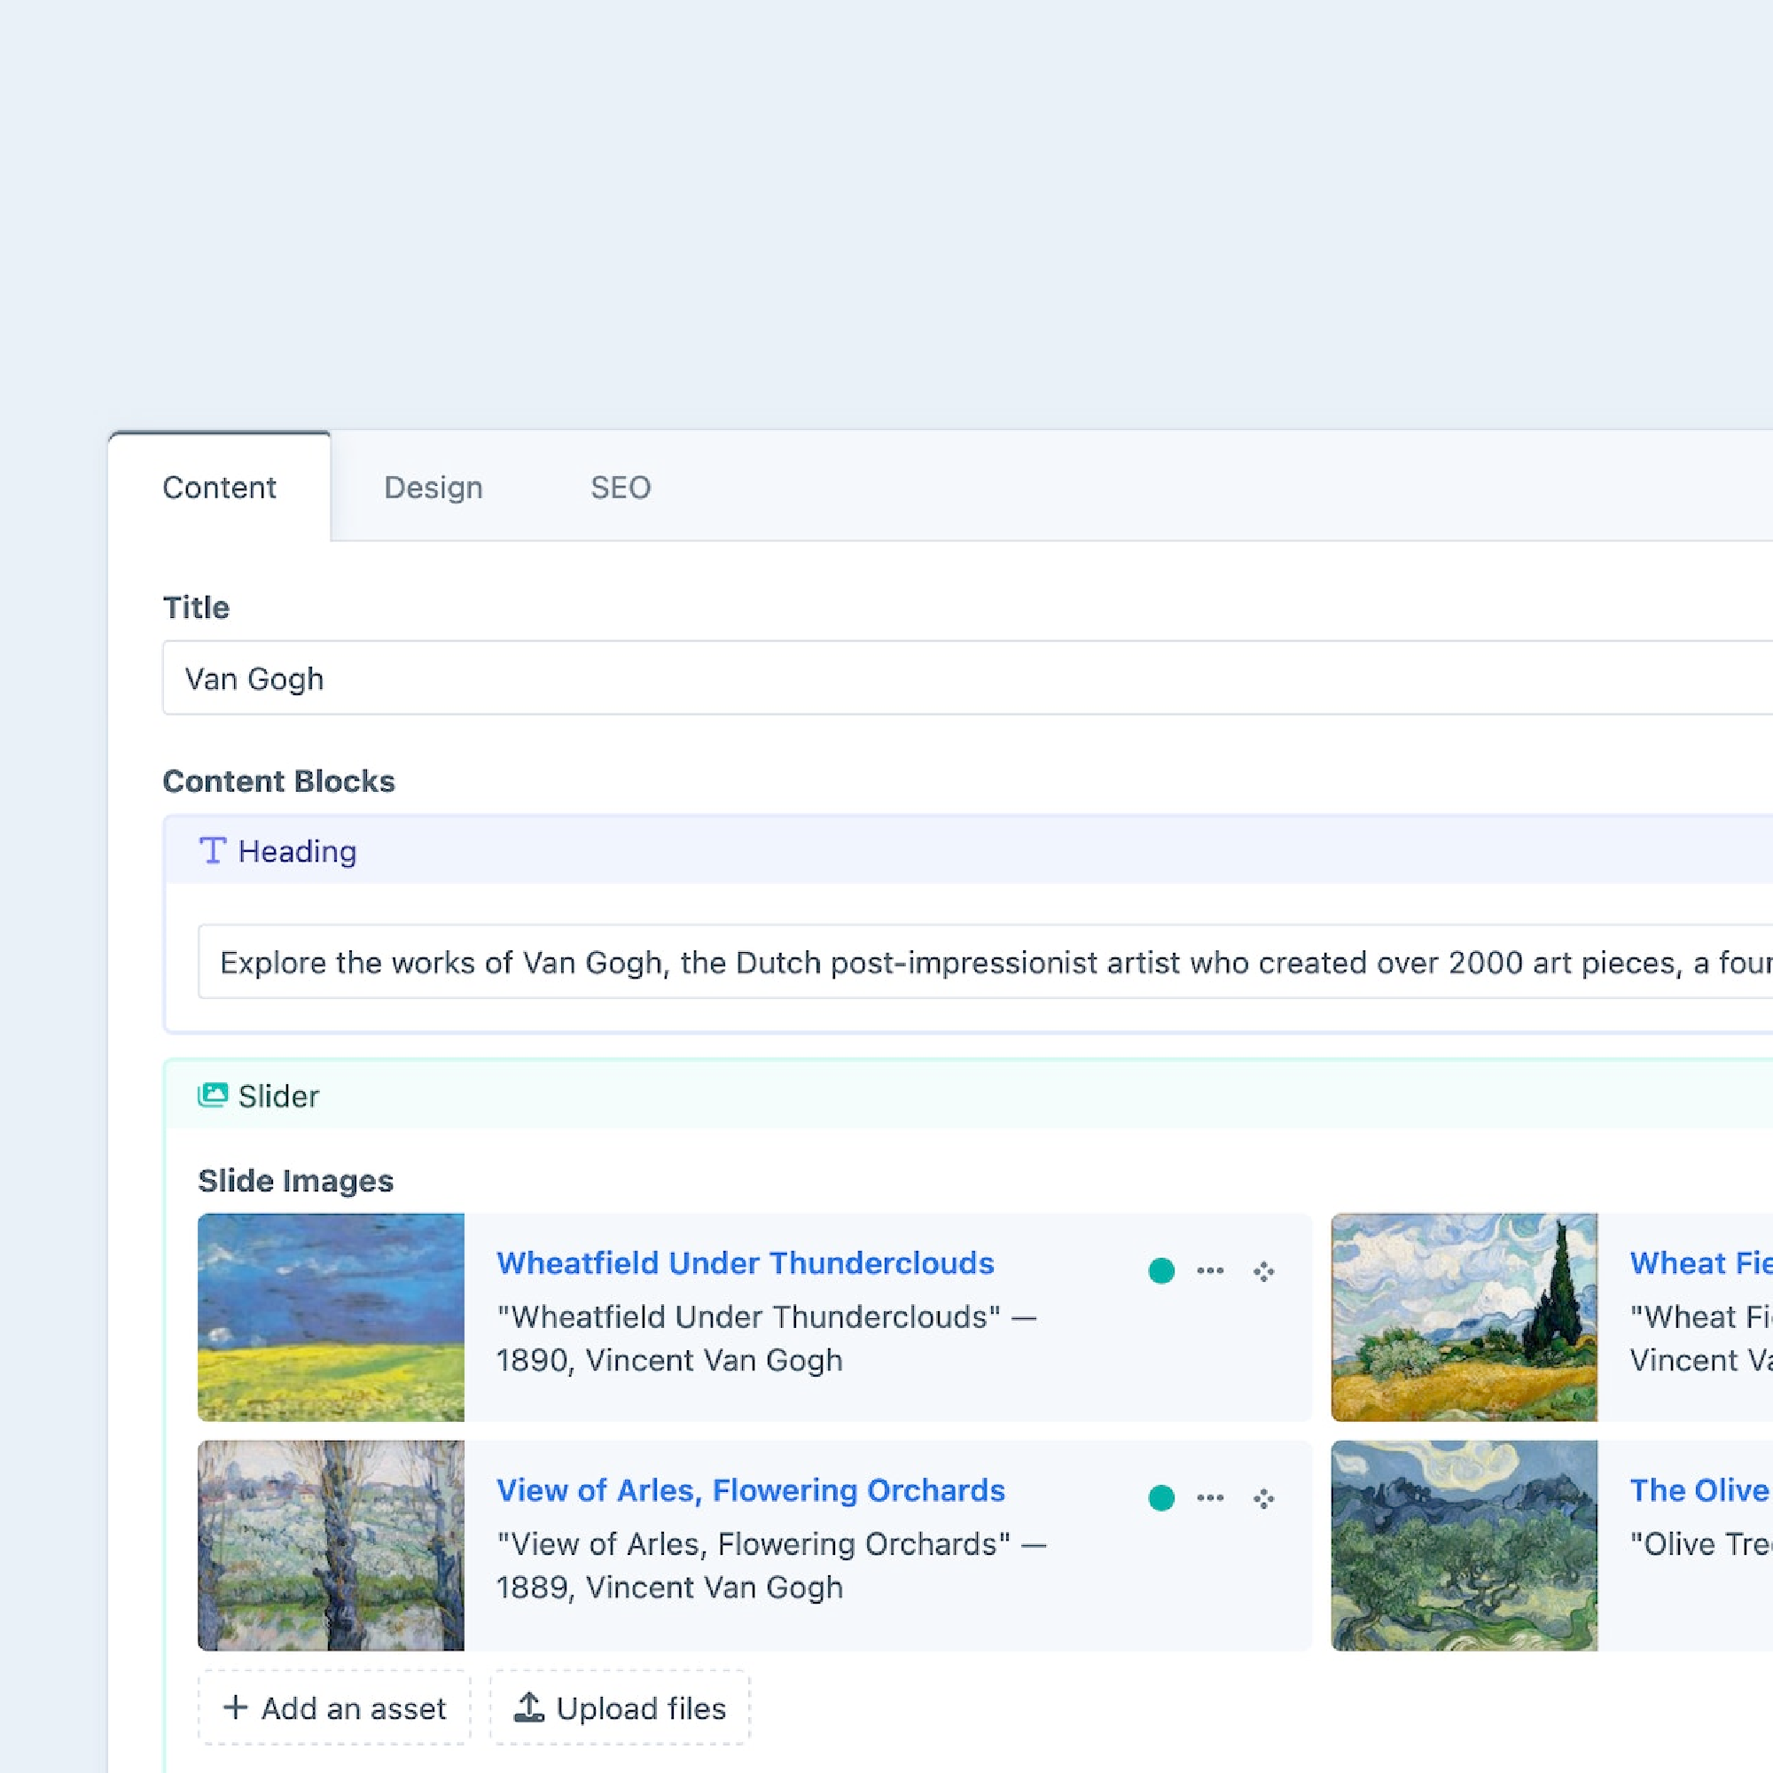Viewport: 1773px width, 1773px height.
Task: Click the Upload files button
Action: (621, 1708)
